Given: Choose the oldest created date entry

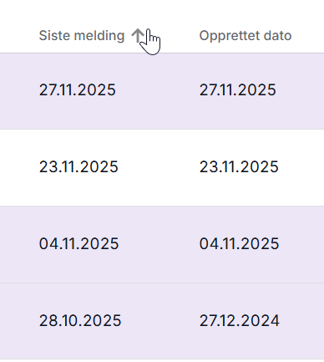Looking at the screenshot, I should (240, 321).
